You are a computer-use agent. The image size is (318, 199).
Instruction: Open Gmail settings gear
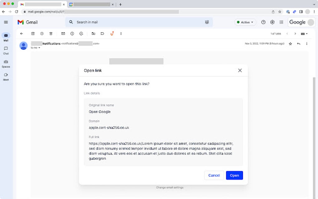point(272,22)
